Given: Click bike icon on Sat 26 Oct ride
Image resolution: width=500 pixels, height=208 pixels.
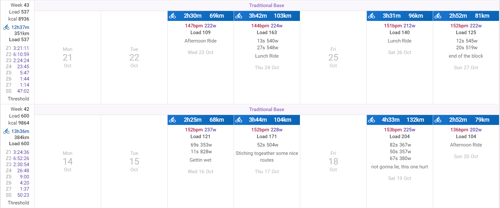Looking at the screenshot, I should (372, 16).
